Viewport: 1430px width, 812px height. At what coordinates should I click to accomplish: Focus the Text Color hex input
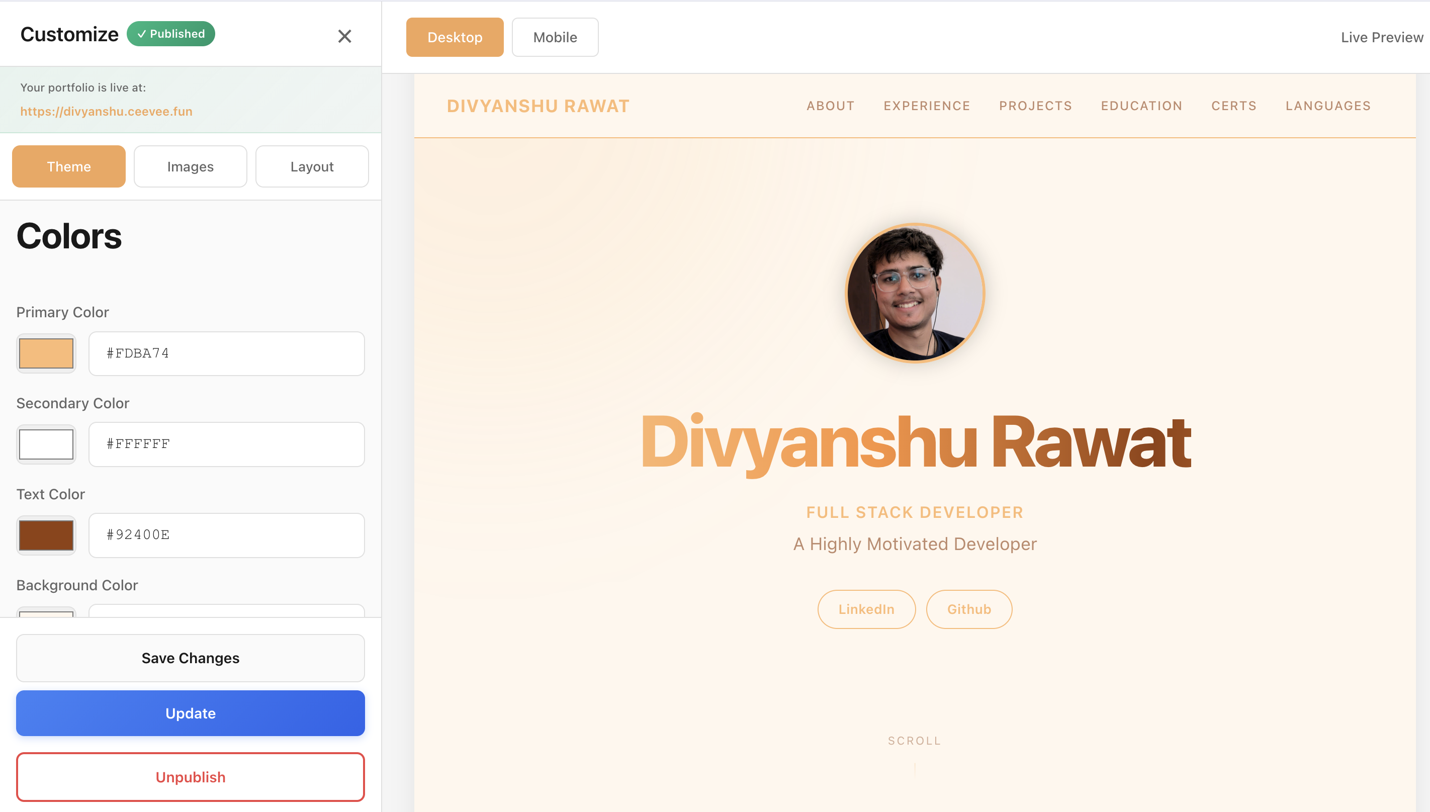click(226, 535)
